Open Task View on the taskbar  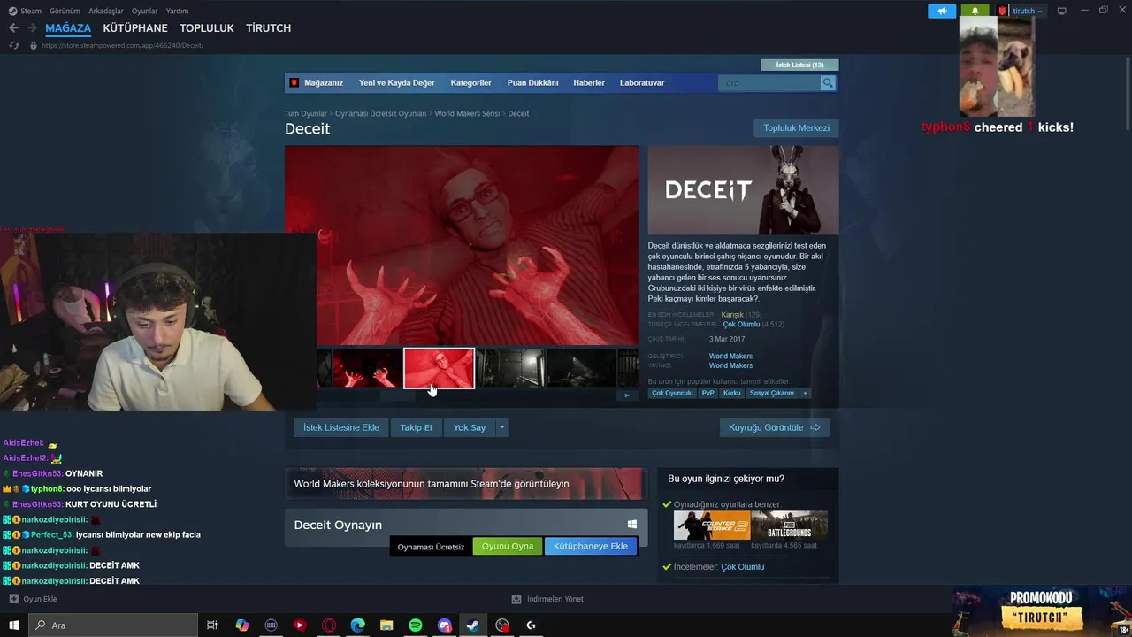[x=212, y=625]
